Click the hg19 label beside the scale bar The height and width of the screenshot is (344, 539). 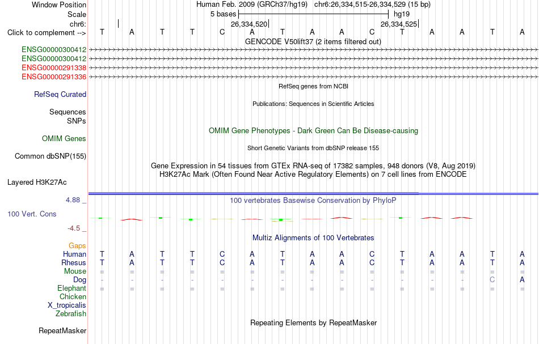click(x=402, y=14)
